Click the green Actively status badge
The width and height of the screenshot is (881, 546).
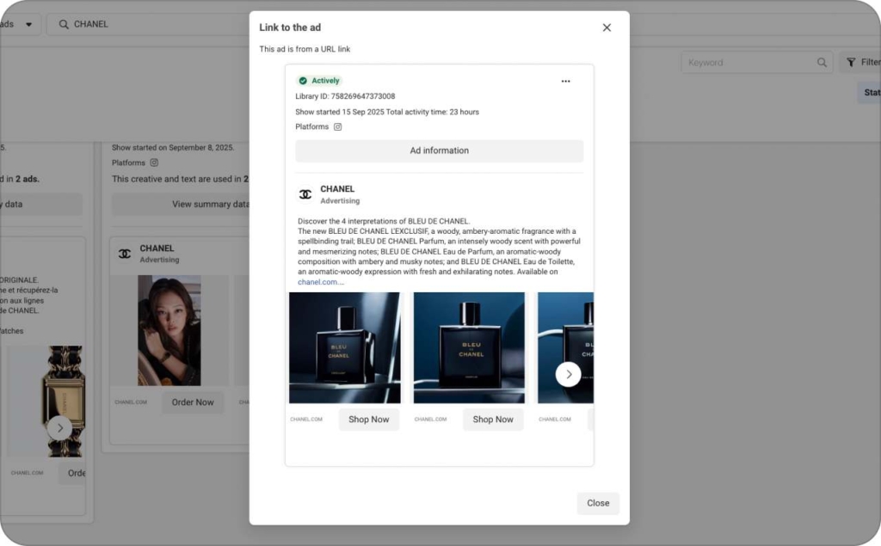[x=319, y=81]
